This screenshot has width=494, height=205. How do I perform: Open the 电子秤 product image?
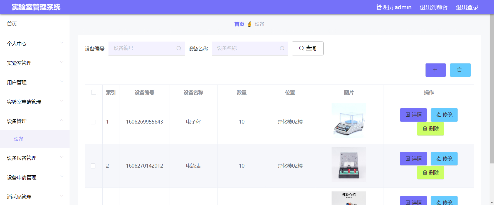(349, 121)
